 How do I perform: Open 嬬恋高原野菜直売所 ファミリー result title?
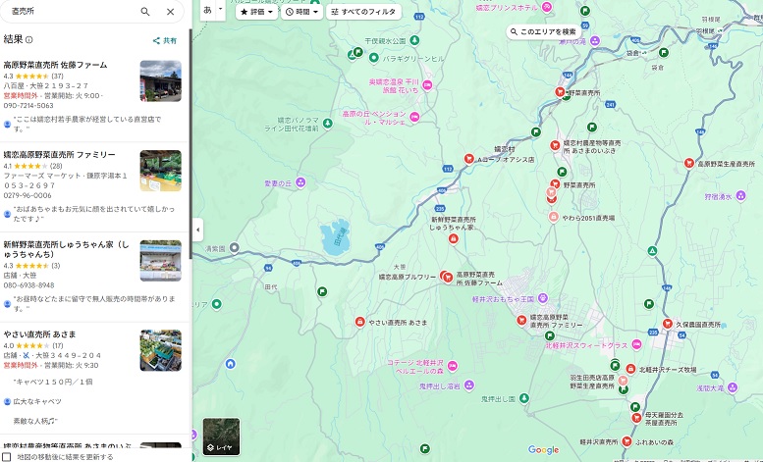pos(59,155)
